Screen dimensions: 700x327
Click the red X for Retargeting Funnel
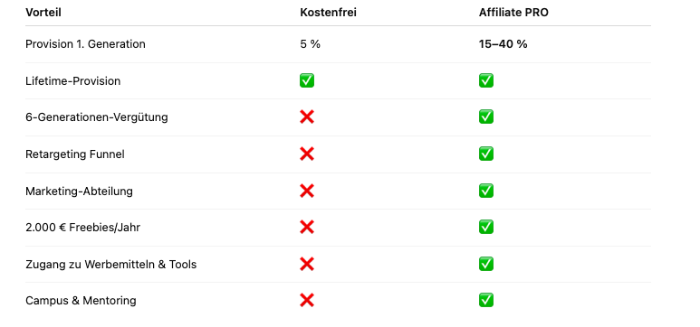click(x=307, y=154)
